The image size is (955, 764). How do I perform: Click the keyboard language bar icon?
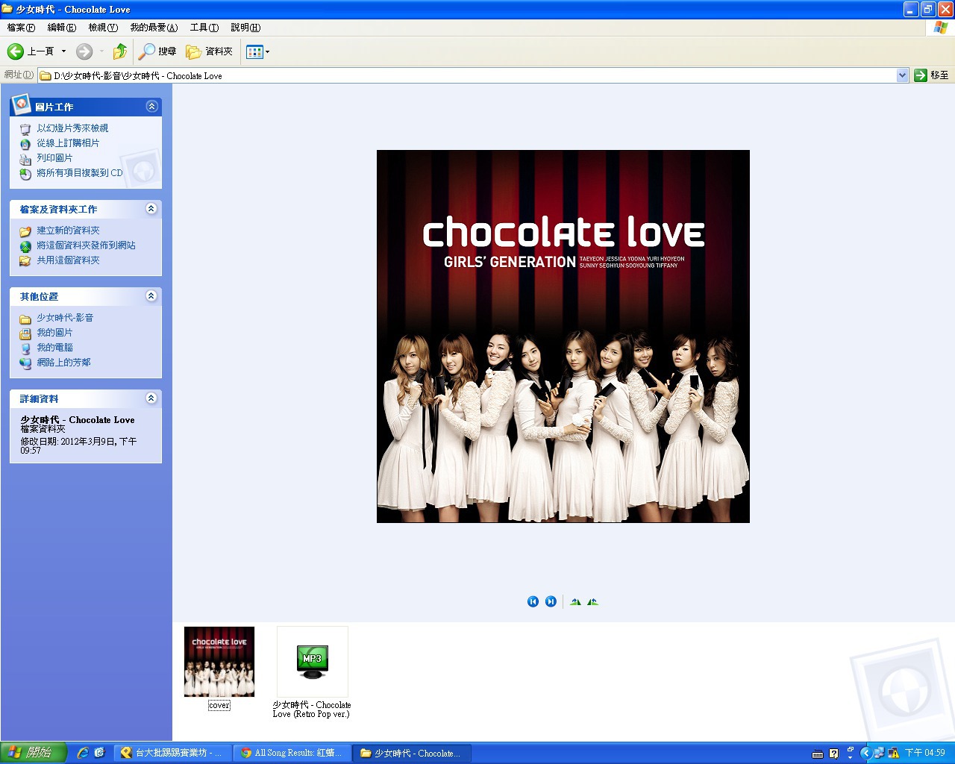pyautogui.click(x=818, y=754)
